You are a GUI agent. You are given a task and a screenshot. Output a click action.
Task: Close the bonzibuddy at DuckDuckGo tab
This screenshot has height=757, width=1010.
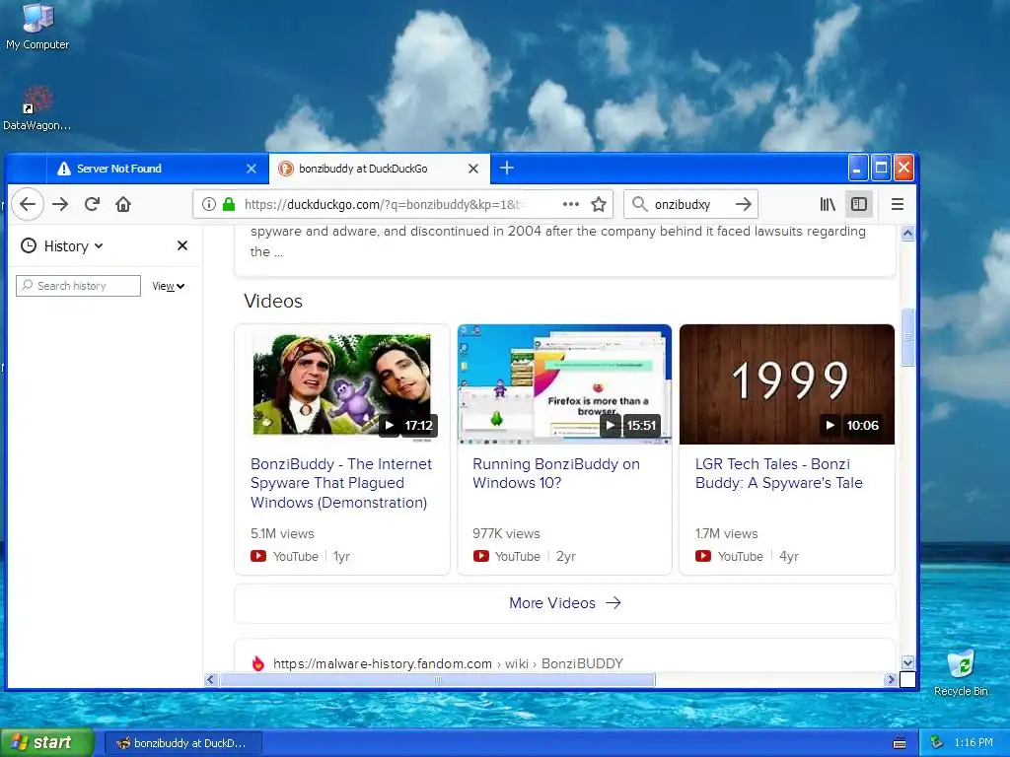(x=473, y=169)
